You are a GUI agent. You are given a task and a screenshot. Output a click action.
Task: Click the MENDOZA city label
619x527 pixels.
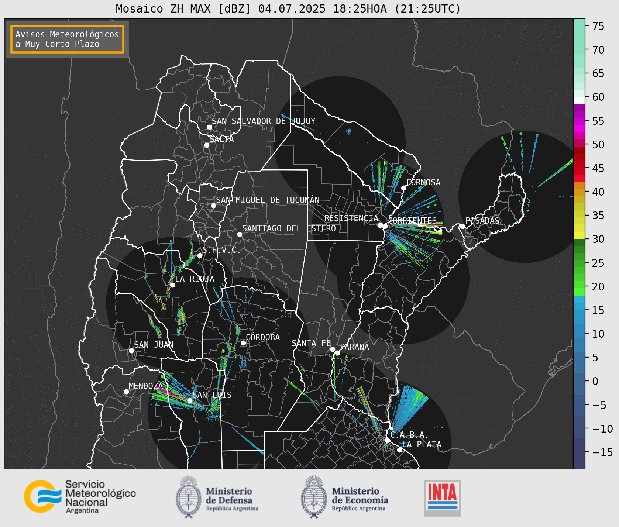pos(145,386)
